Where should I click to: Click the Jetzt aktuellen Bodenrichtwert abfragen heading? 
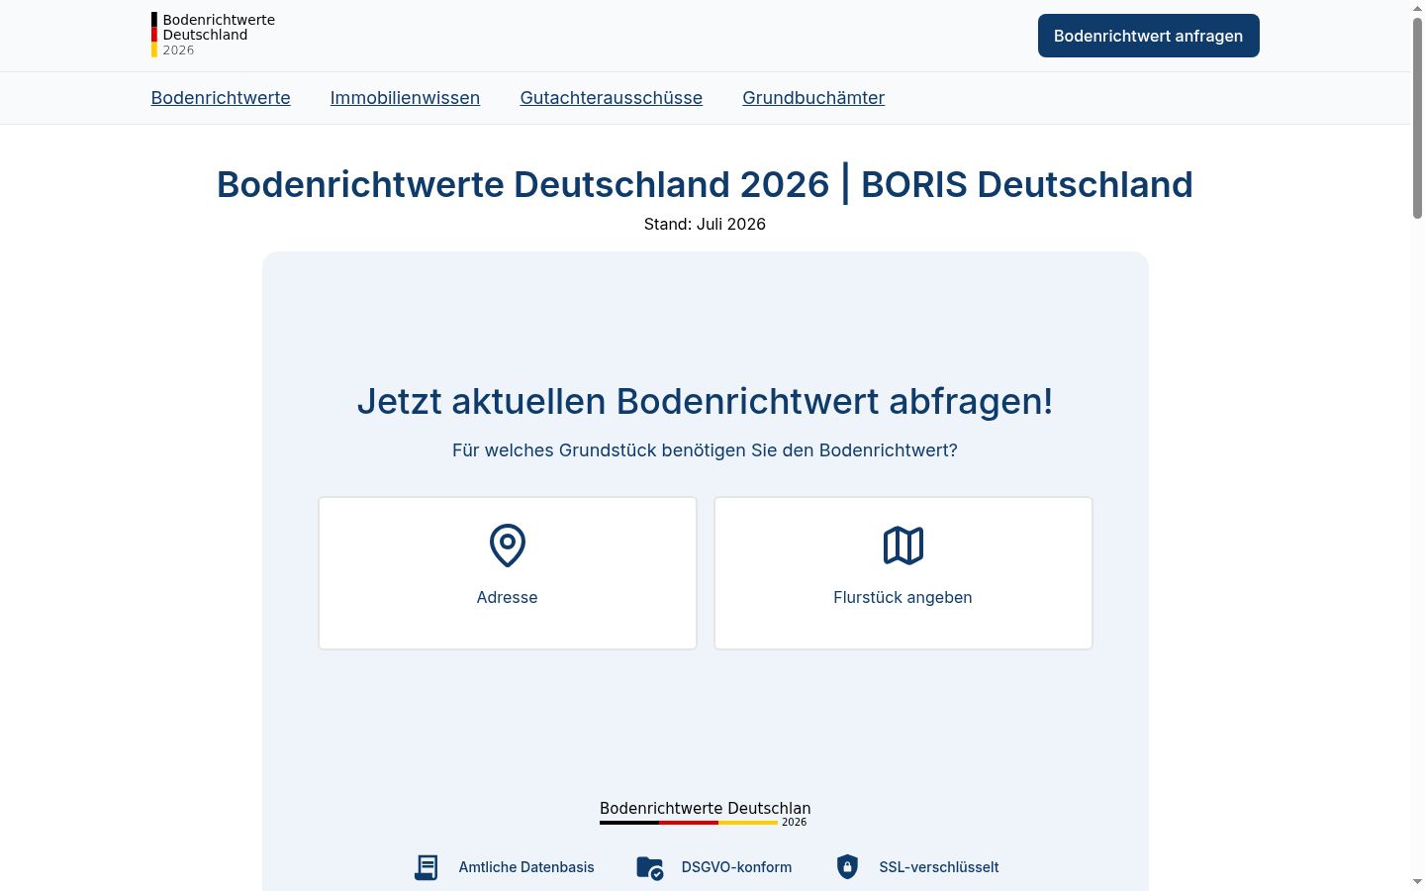click(705, 401)
